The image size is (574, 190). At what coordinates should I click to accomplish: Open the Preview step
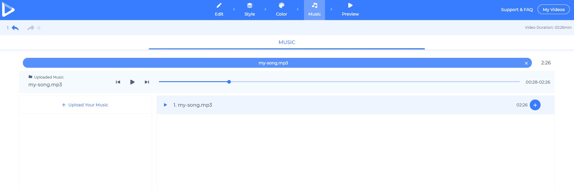(350, 10)
